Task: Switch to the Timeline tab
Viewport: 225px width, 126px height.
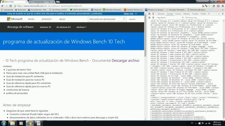Action: tap(195, 14)
